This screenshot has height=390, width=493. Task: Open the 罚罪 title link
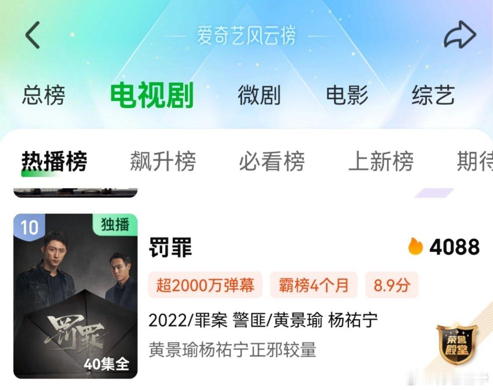pos(170,247)
